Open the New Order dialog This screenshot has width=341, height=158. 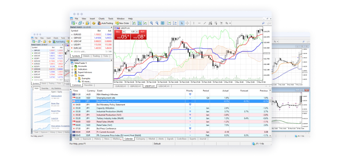click(122, 23)
